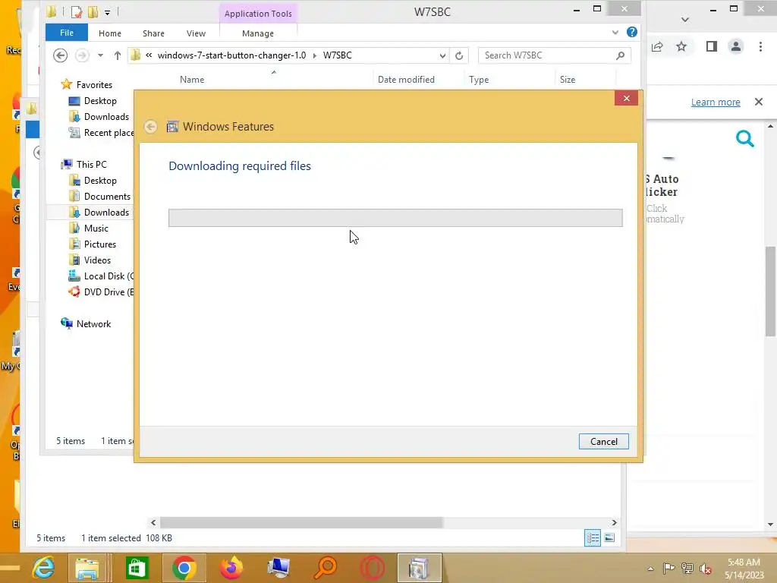Open Desktop under Favorites

coord(100,101)
